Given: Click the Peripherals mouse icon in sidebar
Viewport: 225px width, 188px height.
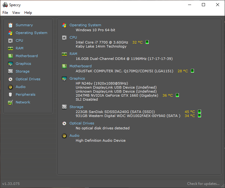Looking at the screenshot, I should (10, 94).
